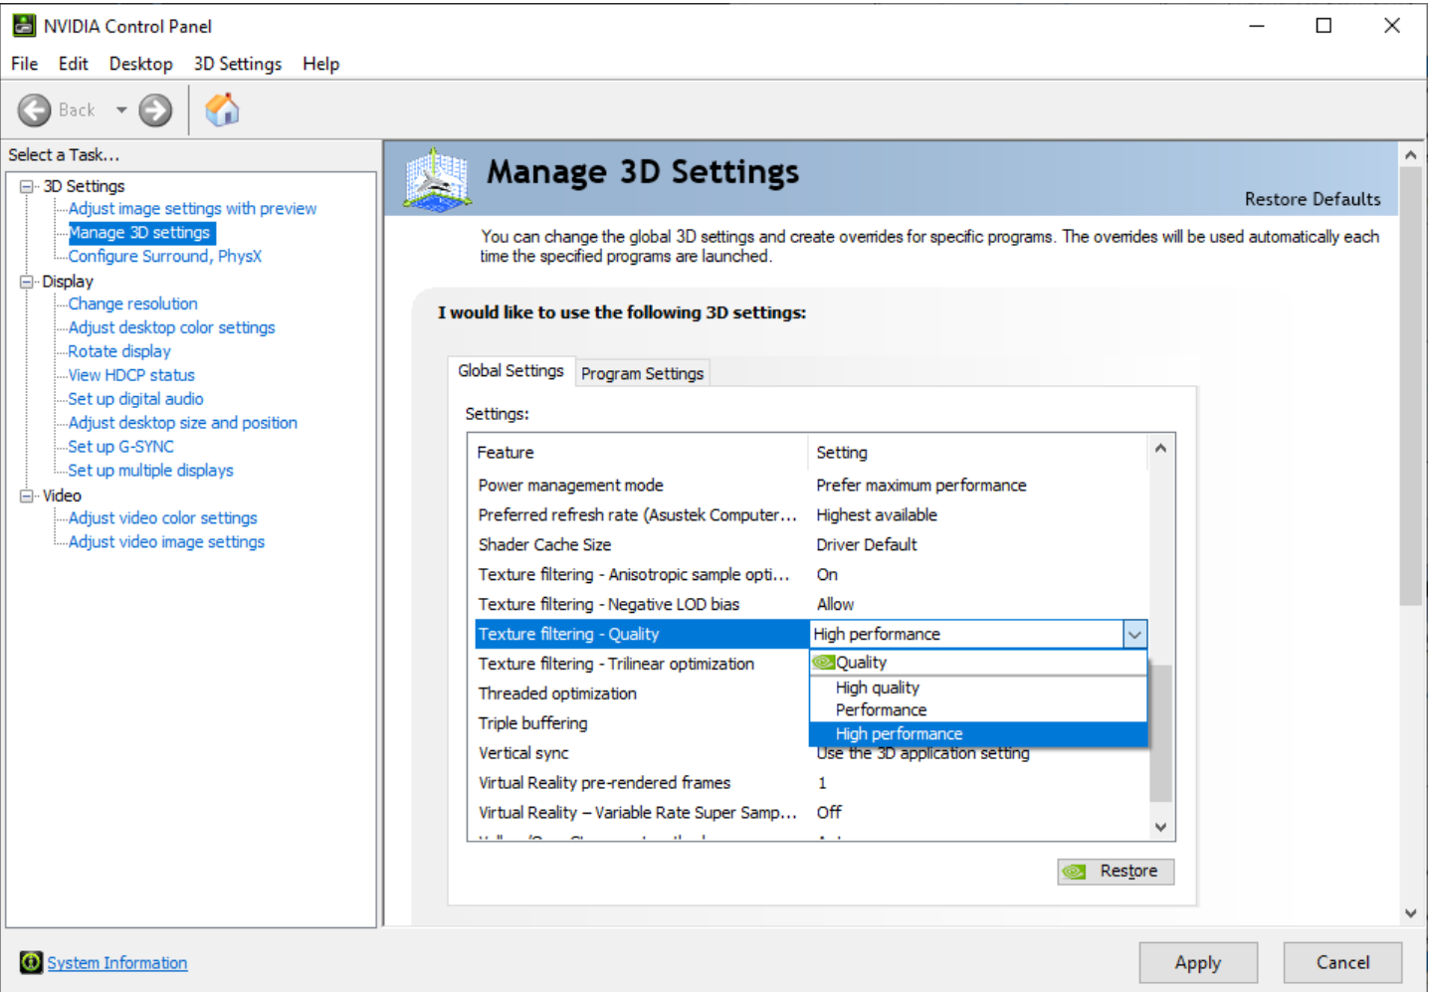1429x992 pixels.
Task: Click the Manage 3D Settings header icon
Action: click(x=436, y=179)
